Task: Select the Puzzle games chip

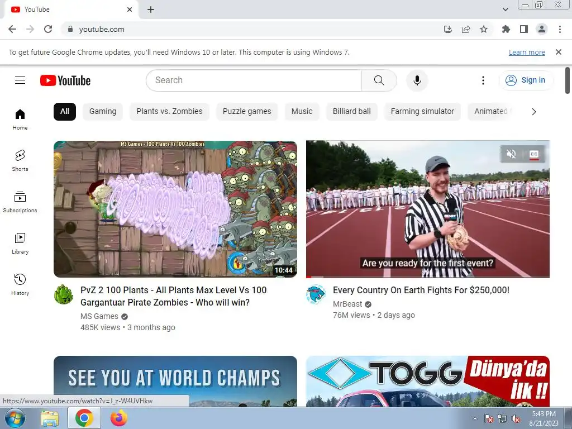Action: pyautogui.click(x=247, y=111)
